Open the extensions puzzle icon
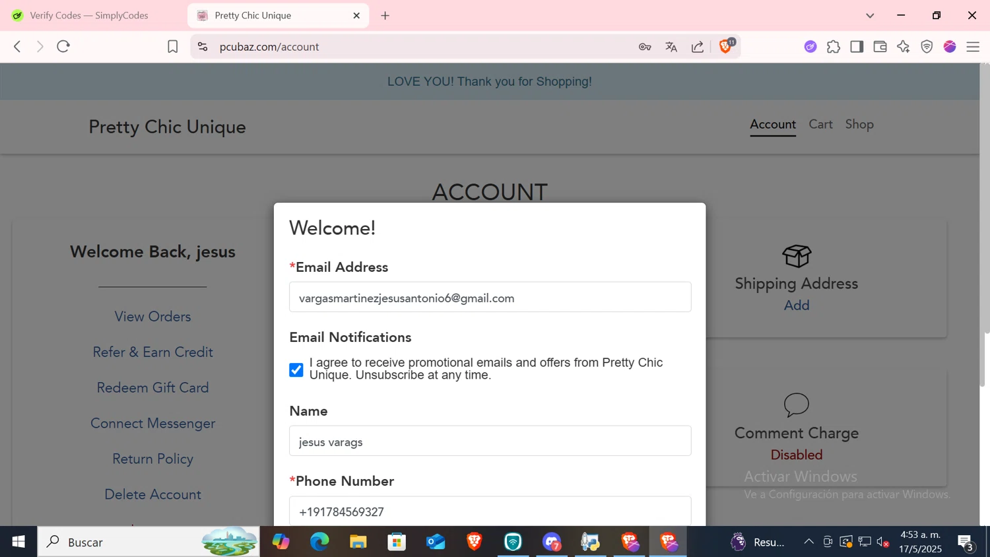The height and width of the screenshot is (557, 990). click(x=834, y=46)
